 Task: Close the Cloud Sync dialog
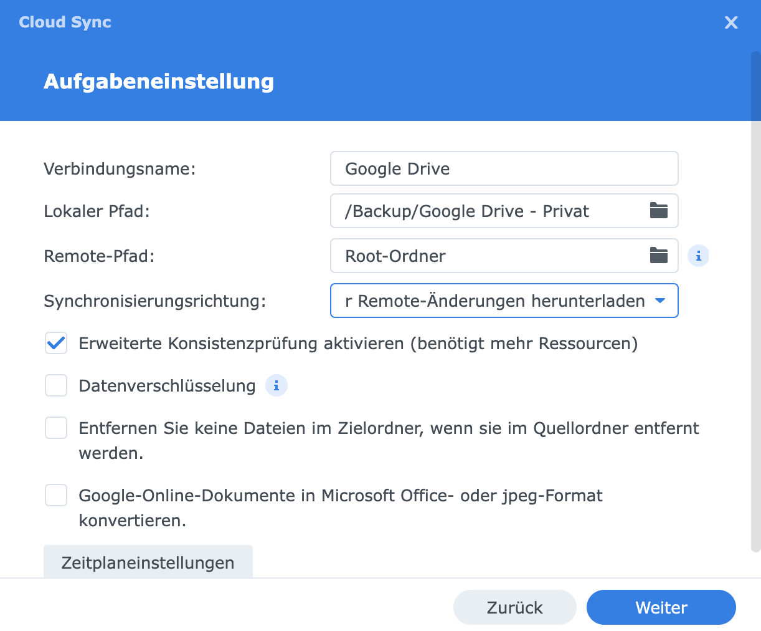coord(731,23)
